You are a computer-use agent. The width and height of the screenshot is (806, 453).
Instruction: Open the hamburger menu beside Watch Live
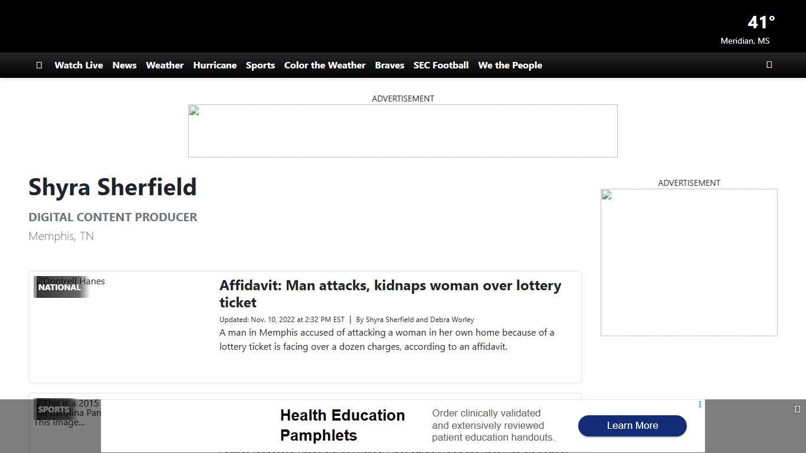39,65
